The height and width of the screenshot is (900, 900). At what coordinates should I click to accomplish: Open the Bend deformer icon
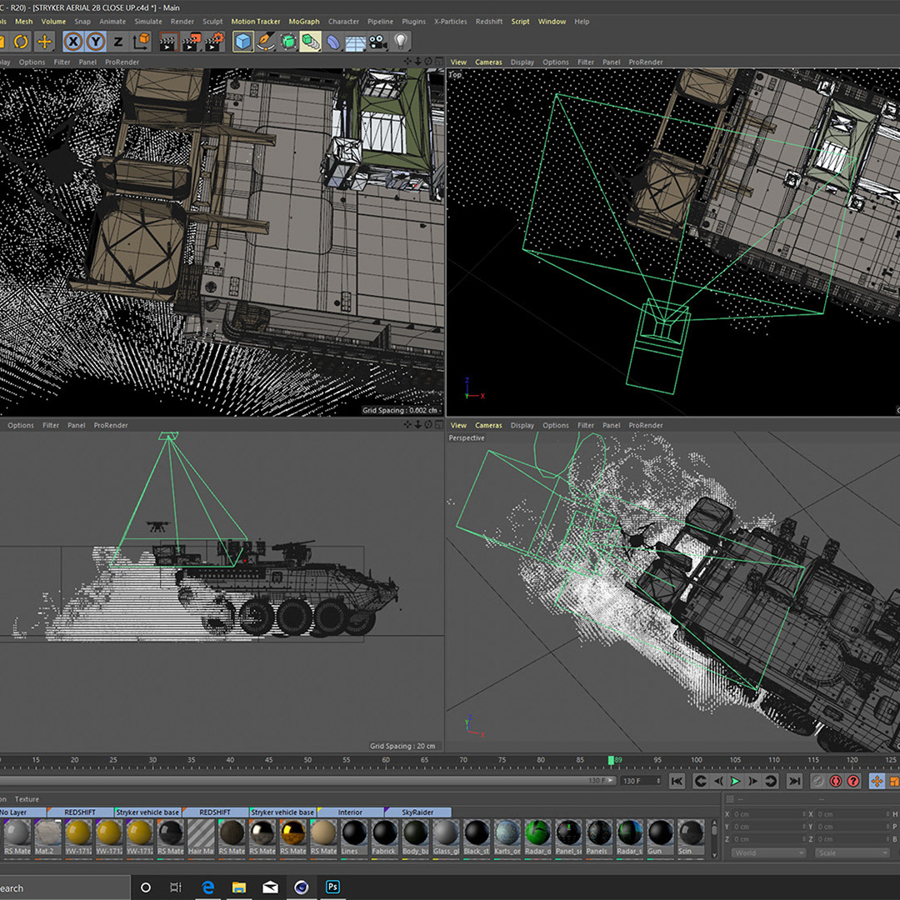(x=332, y=42)
